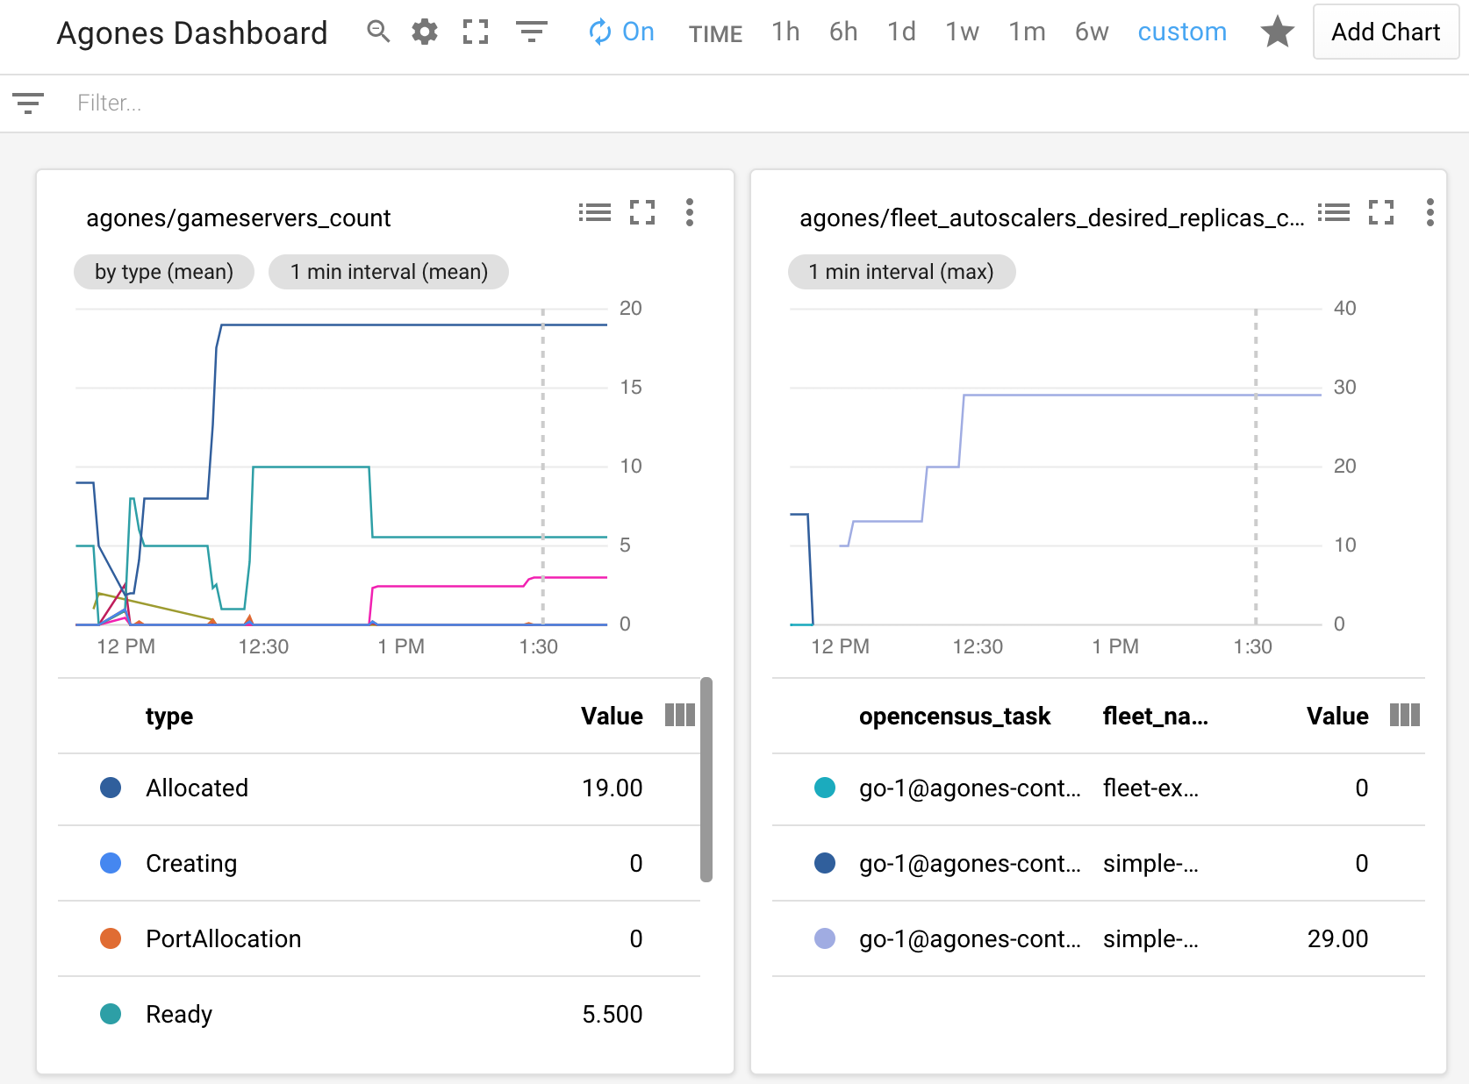Viewport: 1469px width, 1084px height.
Task: Expand the gameservers_count chart to fullscreen
Action: coord(642,212)
